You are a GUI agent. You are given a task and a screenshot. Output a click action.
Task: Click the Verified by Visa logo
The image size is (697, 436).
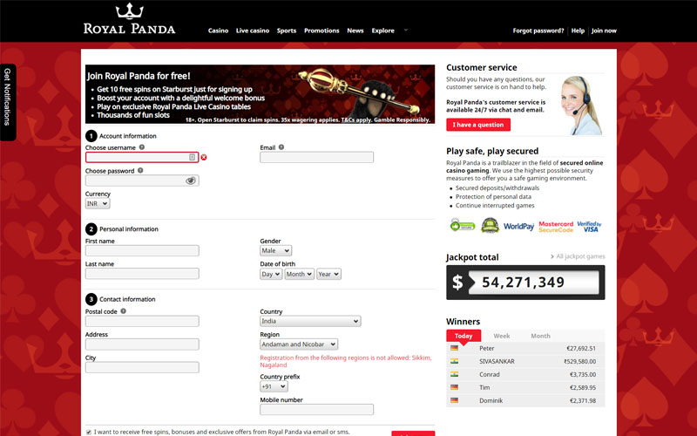[x=590, y=227]
